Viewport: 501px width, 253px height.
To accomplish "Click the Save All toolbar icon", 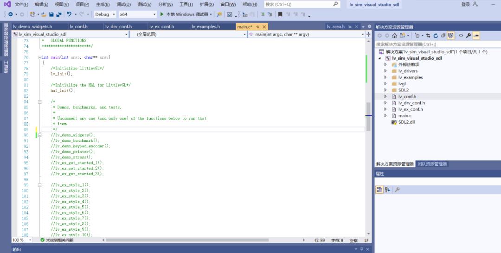I will [x=59, y=14].
